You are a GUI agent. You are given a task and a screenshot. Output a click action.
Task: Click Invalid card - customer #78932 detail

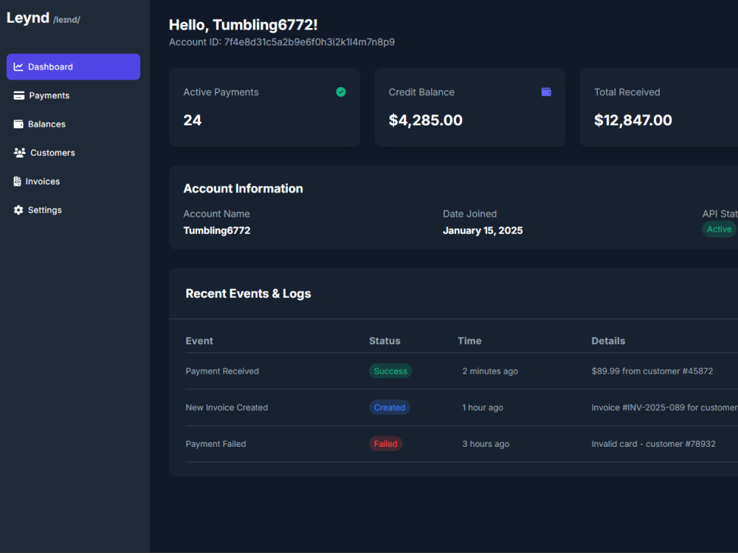(653, 445)
